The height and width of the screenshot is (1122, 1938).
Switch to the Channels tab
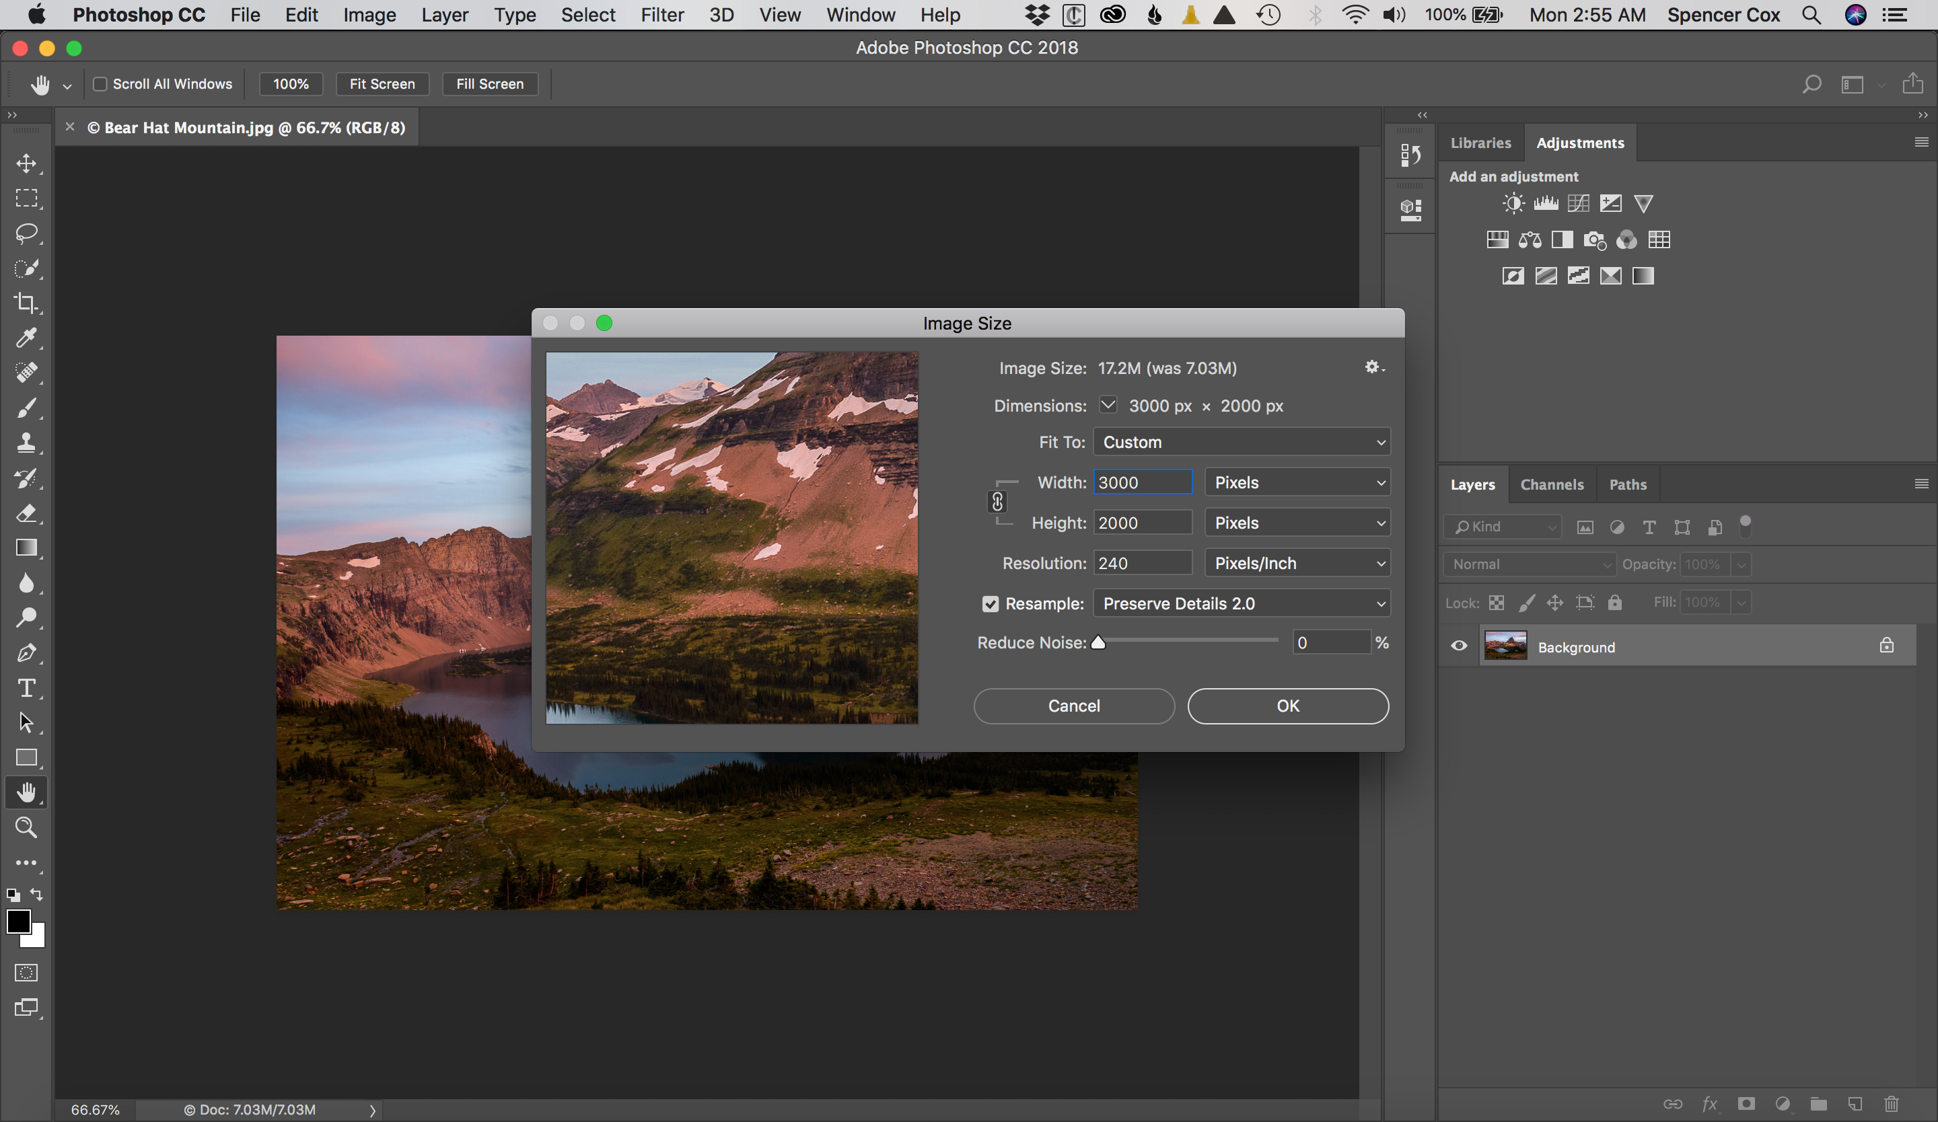(1552, 484)
